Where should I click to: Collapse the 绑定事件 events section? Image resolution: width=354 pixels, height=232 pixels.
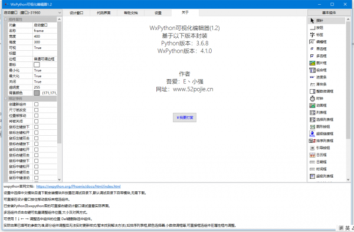(6, 99)
